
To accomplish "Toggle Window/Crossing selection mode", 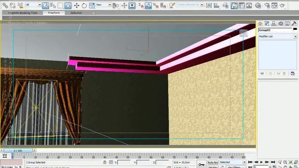I will tap(68, 6).
